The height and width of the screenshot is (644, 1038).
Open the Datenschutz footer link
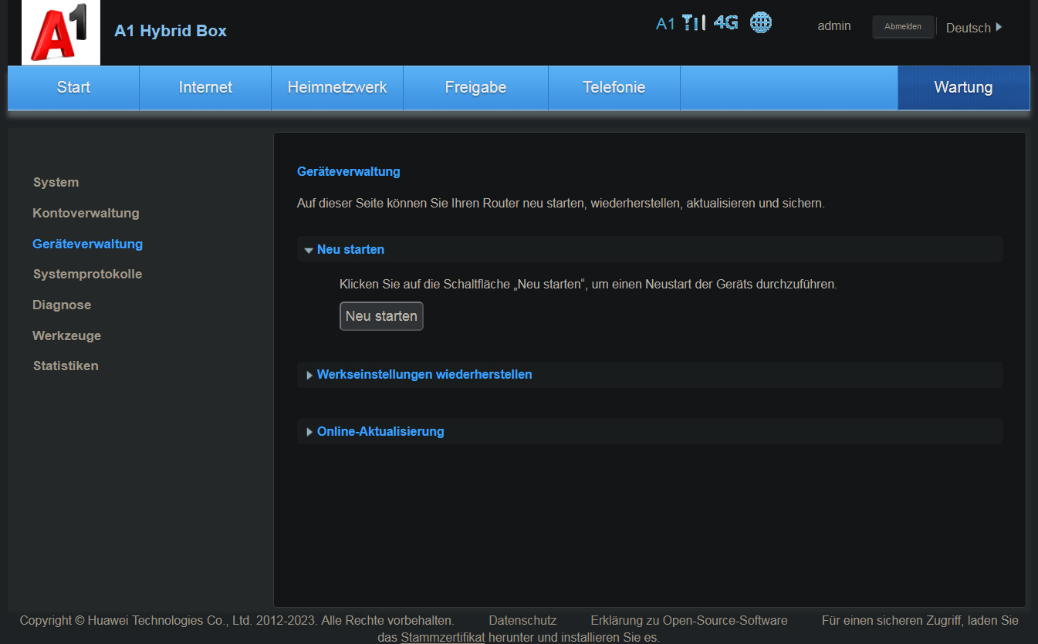[522, 621]
